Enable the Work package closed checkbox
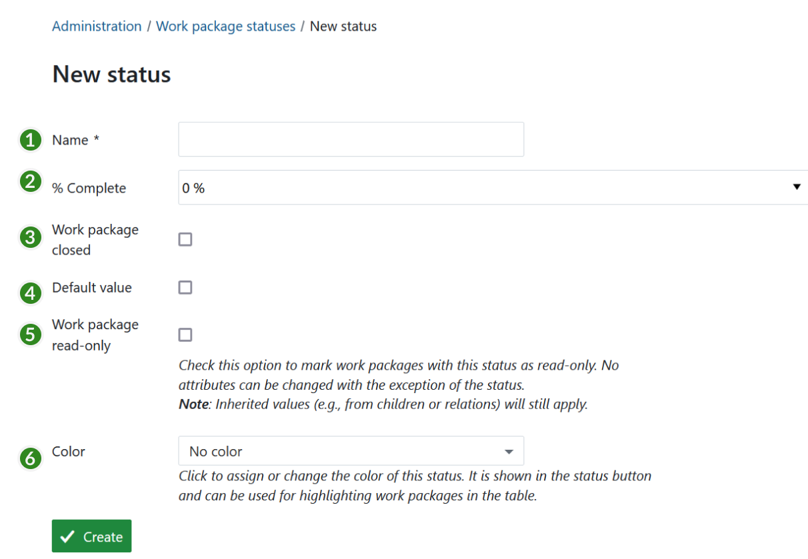This screenshot has height=559, width=808. pos(185,239)
